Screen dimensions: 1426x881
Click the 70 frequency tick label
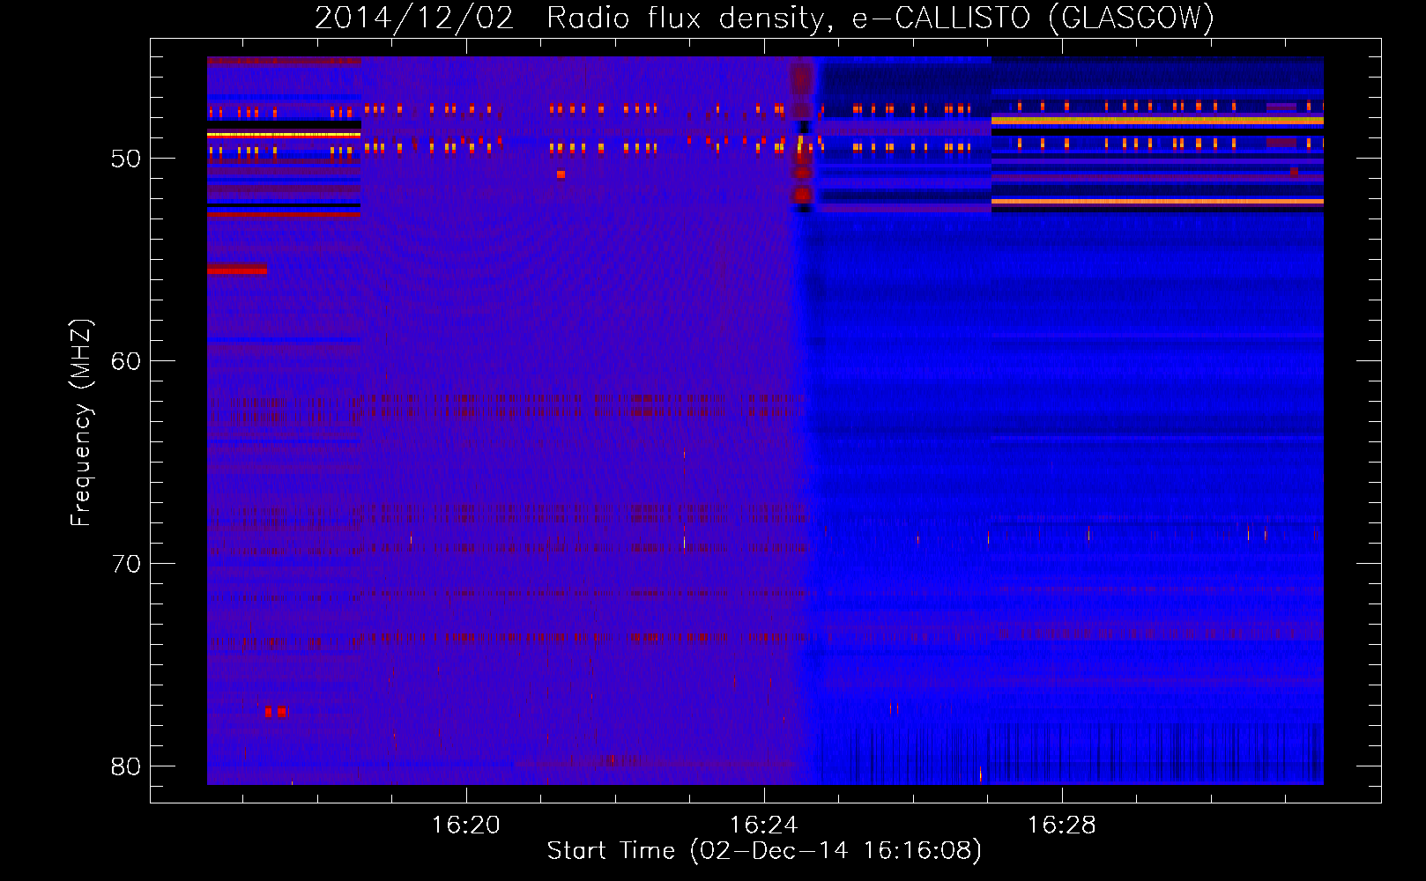[126, 564]
